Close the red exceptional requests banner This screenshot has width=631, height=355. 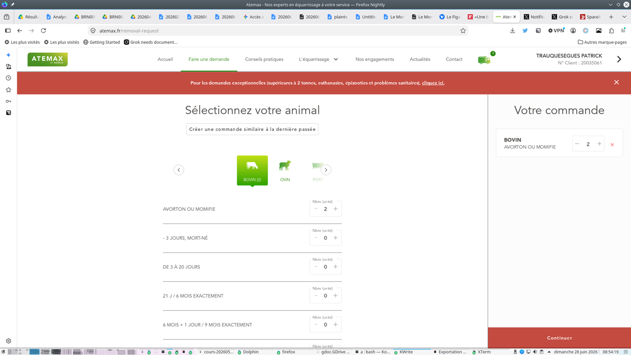point(616,82)
